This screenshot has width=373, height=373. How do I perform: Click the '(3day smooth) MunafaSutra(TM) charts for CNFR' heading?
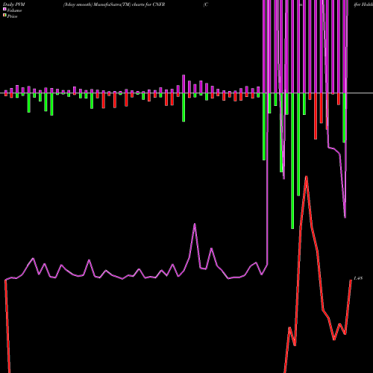pos(114,4)
